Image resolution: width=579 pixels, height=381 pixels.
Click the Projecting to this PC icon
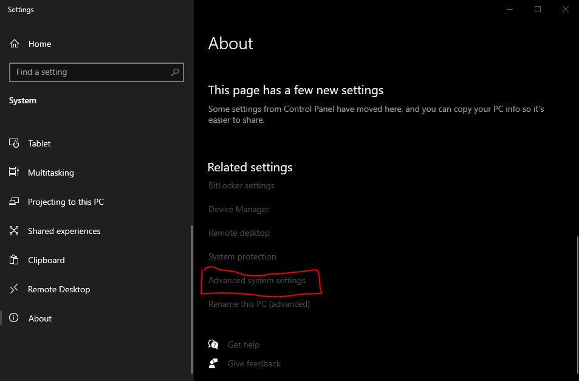click(15, 202)
